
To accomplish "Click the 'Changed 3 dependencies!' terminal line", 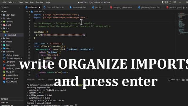I will (x=39, y=103).
